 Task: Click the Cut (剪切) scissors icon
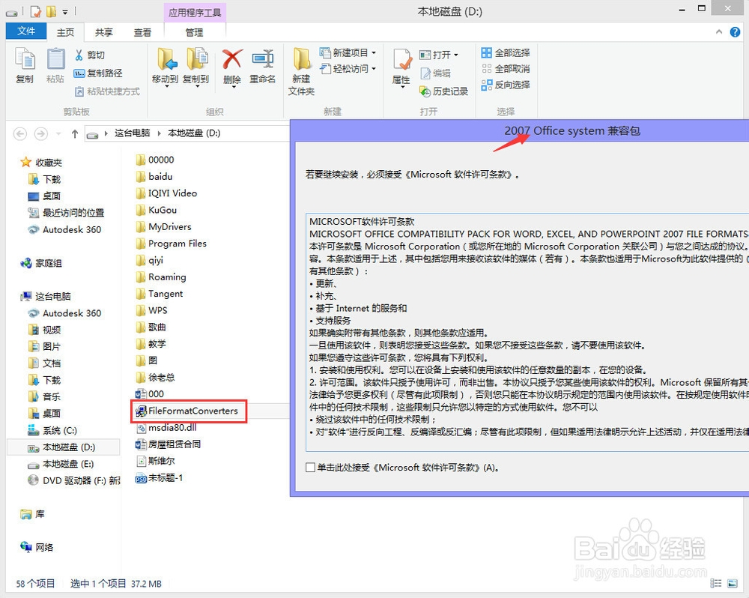coord(79,55)
